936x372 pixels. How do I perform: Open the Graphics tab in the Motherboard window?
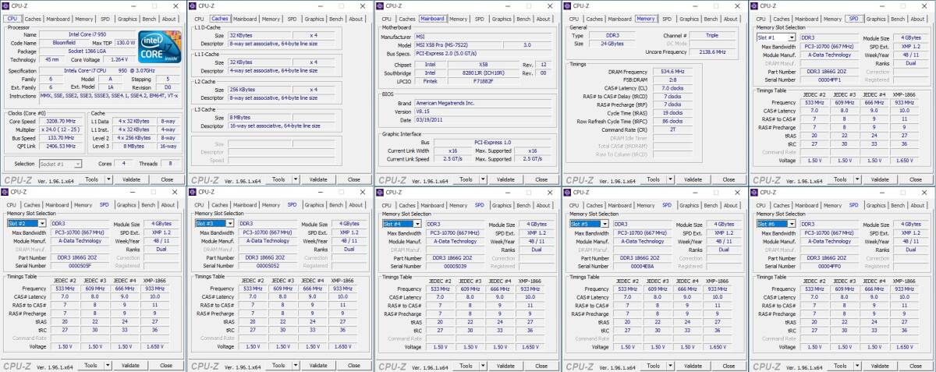[x=501, y=19]
